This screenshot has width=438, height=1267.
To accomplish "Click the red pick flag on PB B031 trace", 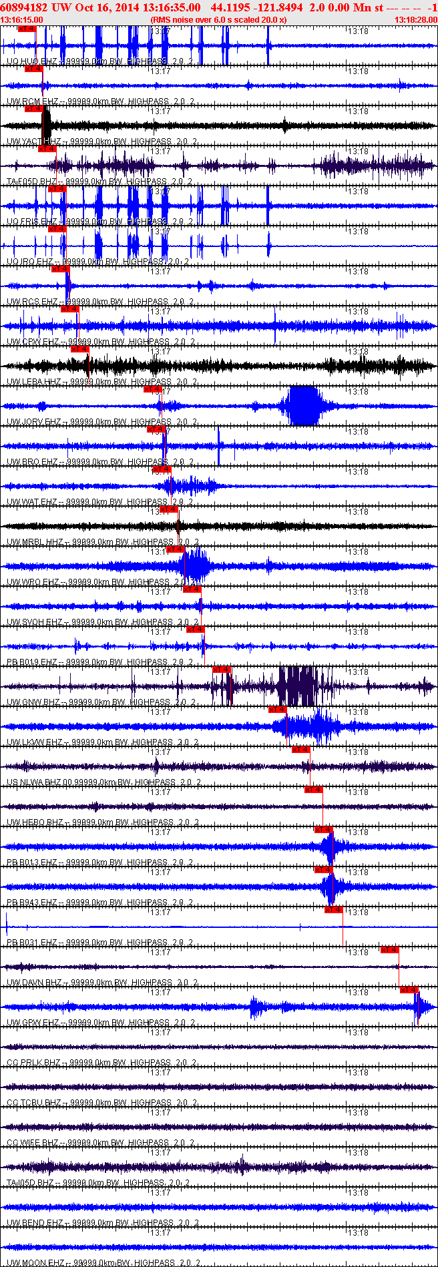I will [x=334, y=910].
